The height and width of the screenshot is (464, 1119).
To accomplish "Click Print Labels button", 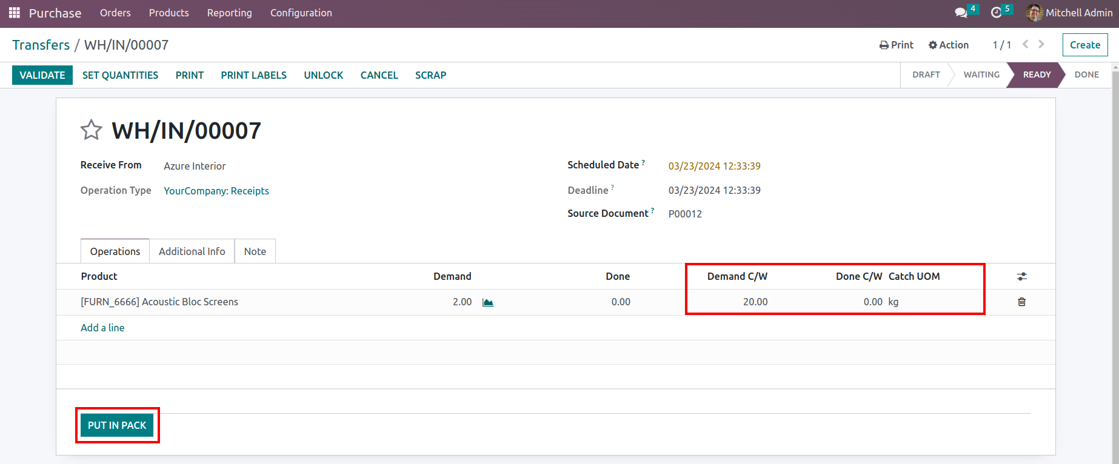I will tap(254, 75).
